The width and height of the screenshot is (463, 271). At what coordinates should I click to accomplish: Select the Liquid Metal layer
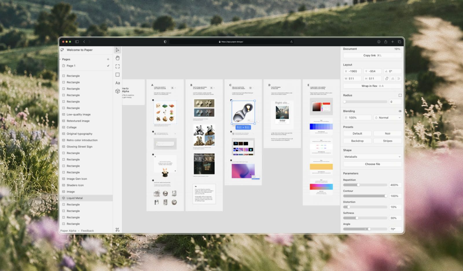pyautogui.click(x=86, y=198)
